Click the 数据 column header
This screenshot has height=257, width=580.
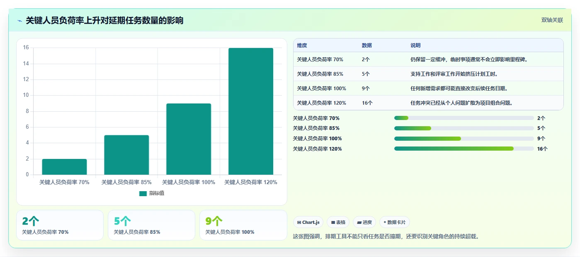click(366, 46)
